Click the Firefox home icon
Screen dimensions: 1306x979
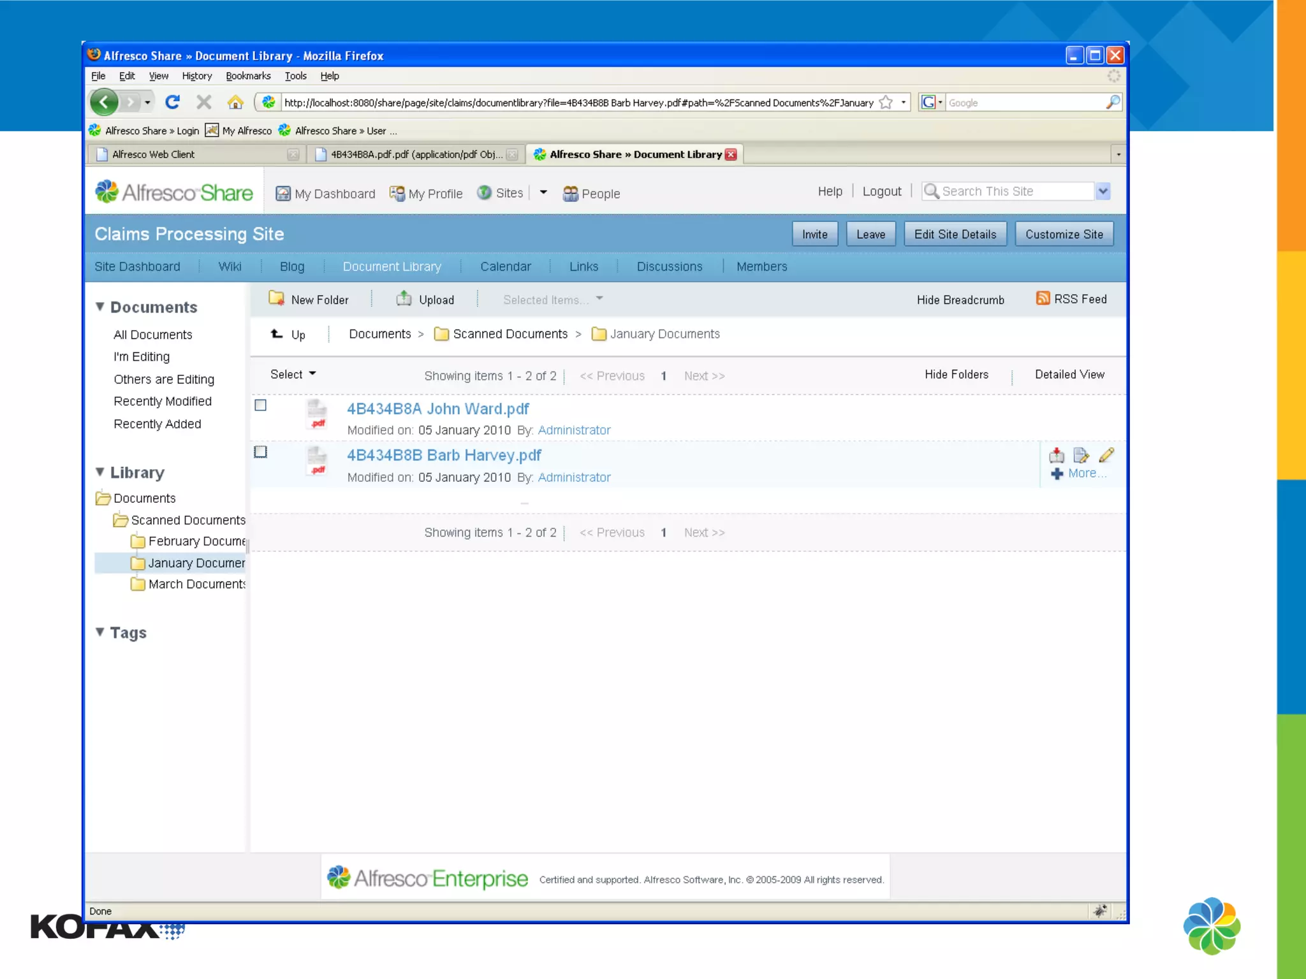tap(235, 102)
